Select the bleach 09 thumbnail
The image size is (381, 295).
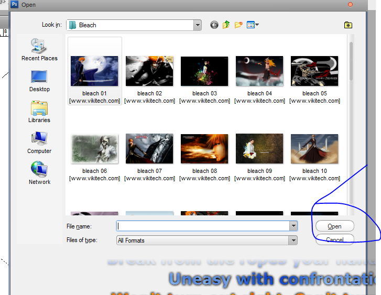click(x=259, y=149)
